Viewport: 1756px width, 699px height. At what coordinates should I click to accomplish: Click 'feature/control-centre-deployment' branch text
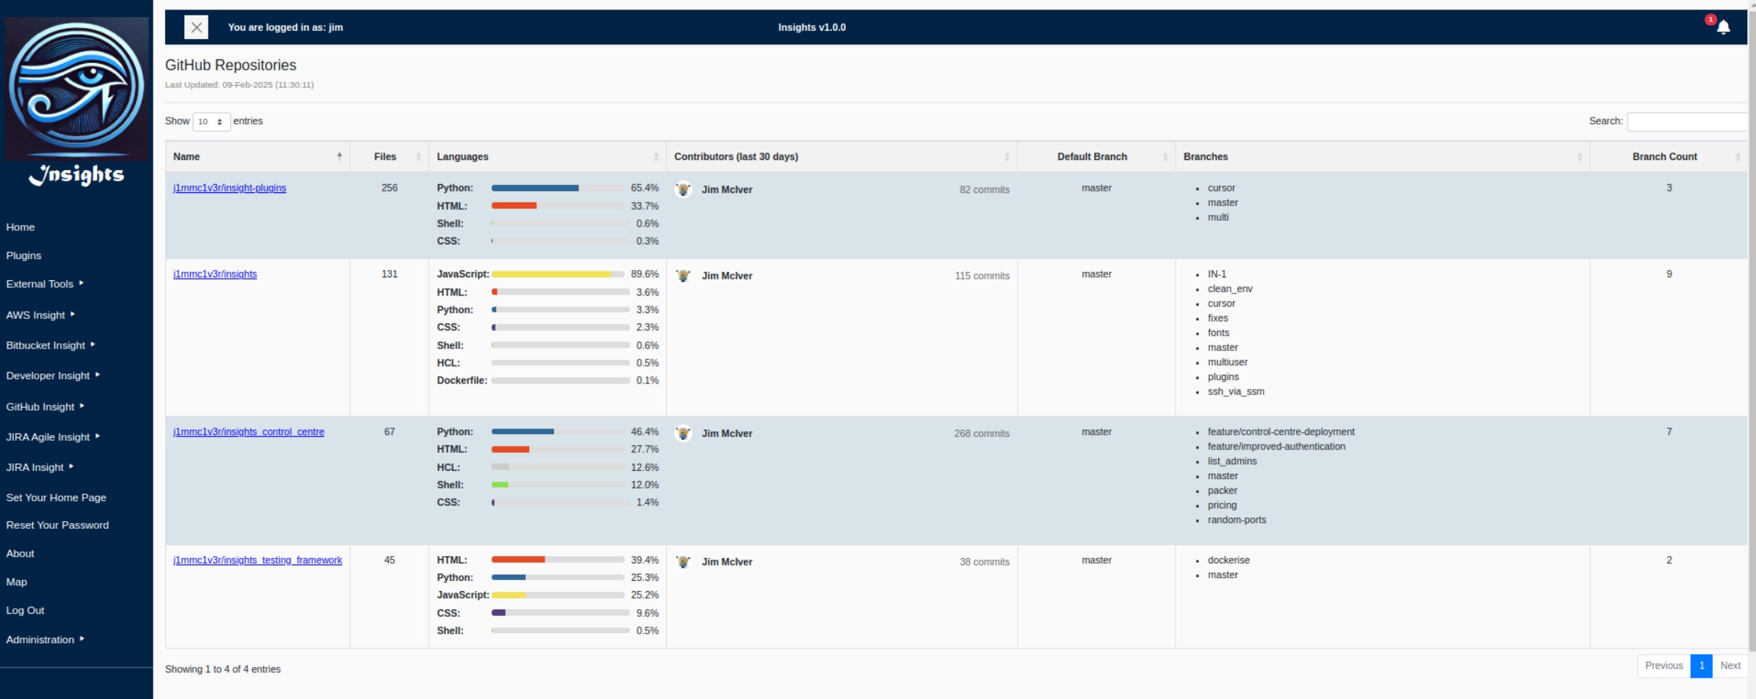[1280, 432]
